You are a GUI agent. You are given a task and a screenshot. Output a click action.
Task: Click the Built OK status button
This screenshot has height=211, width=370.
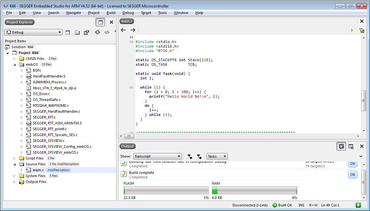[282, 205]
